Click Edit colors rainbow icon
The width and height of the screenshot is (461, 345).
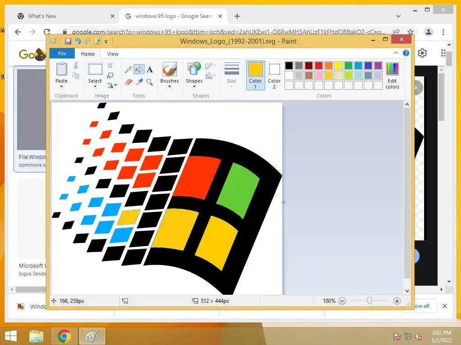(x=392, y=69)
